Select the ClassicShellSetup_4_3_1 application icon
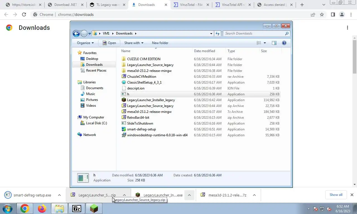357x214 pixels. tap(124, 82)
